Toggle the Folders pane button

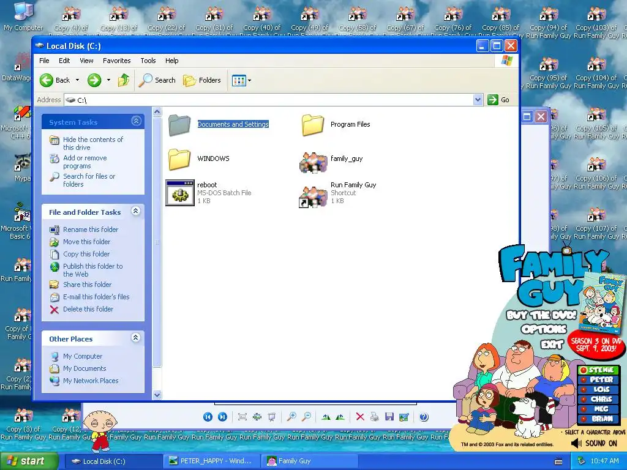point(202,80)
